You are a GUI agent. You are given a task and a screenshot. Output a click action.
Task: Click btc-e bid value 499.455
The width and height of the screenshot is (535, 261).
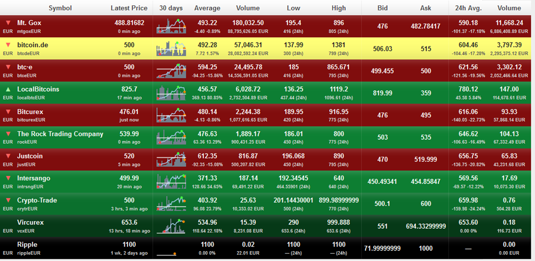(x=382, y=71)
